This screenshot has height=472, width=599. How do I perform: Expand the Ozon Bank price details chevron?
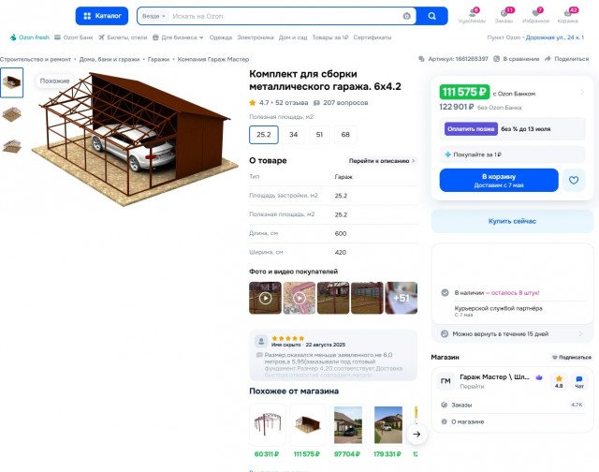582,92
